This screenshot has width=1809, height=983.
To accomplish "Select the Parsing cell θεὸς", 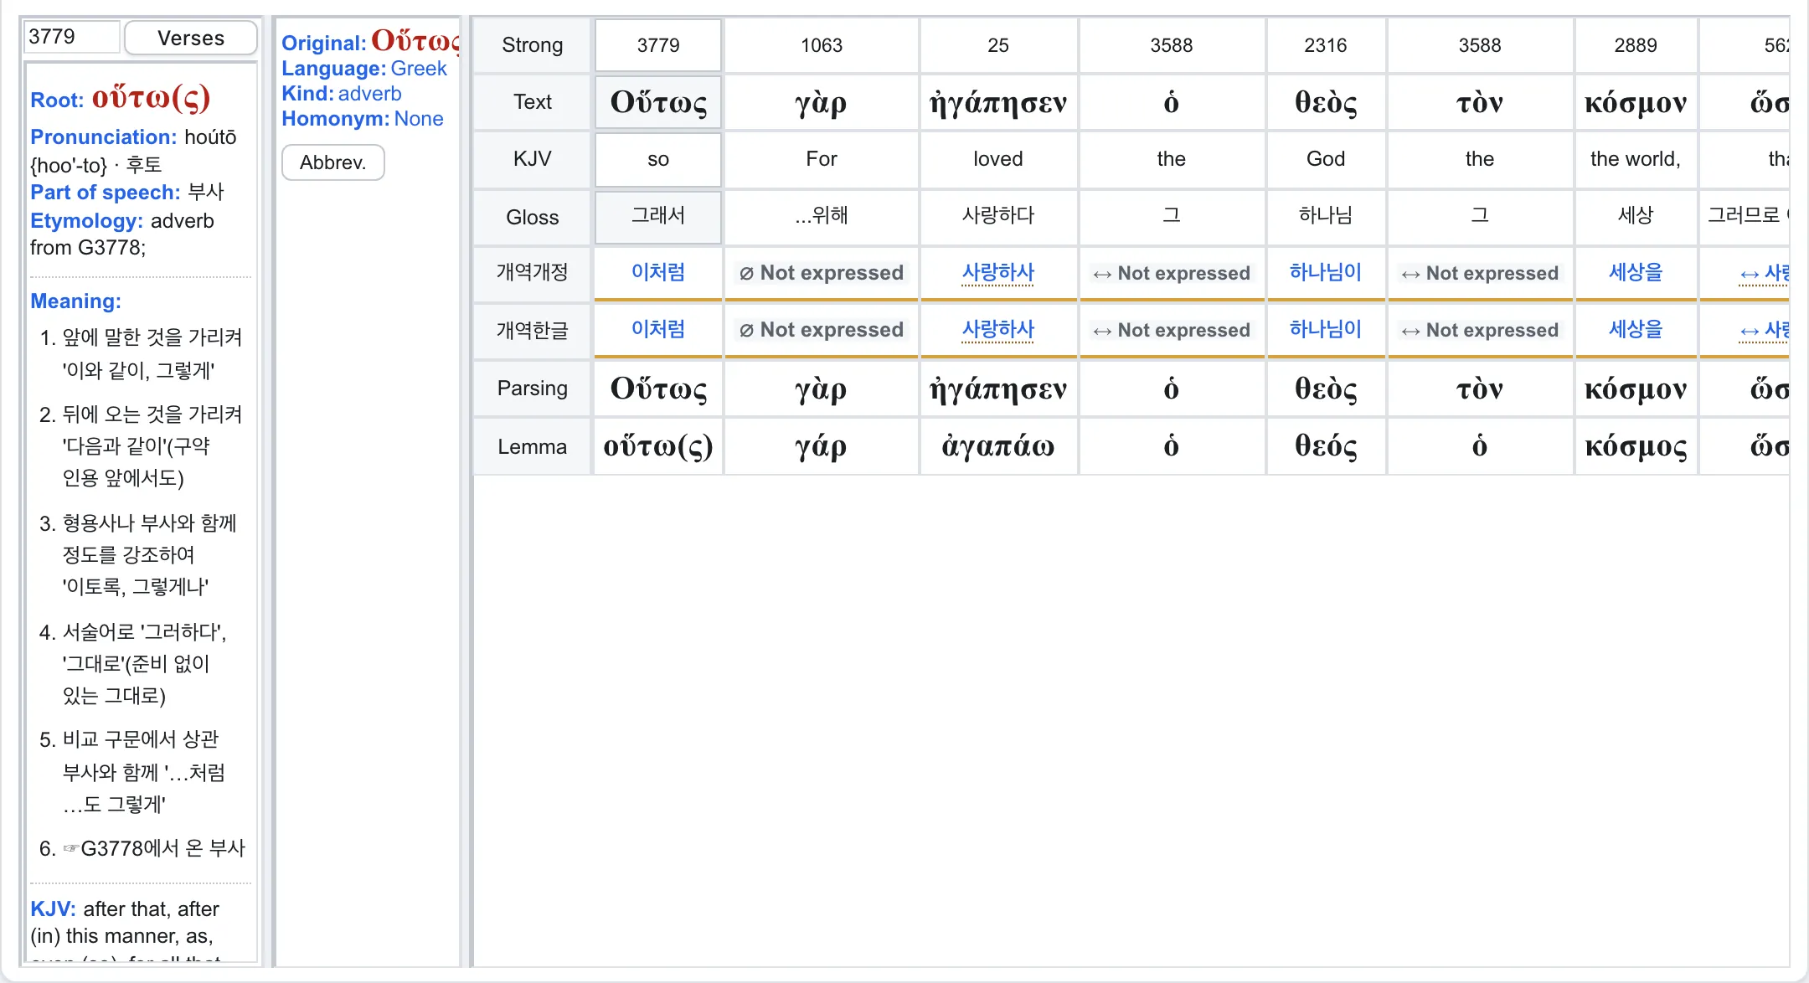I will [x=1326, y=389].
